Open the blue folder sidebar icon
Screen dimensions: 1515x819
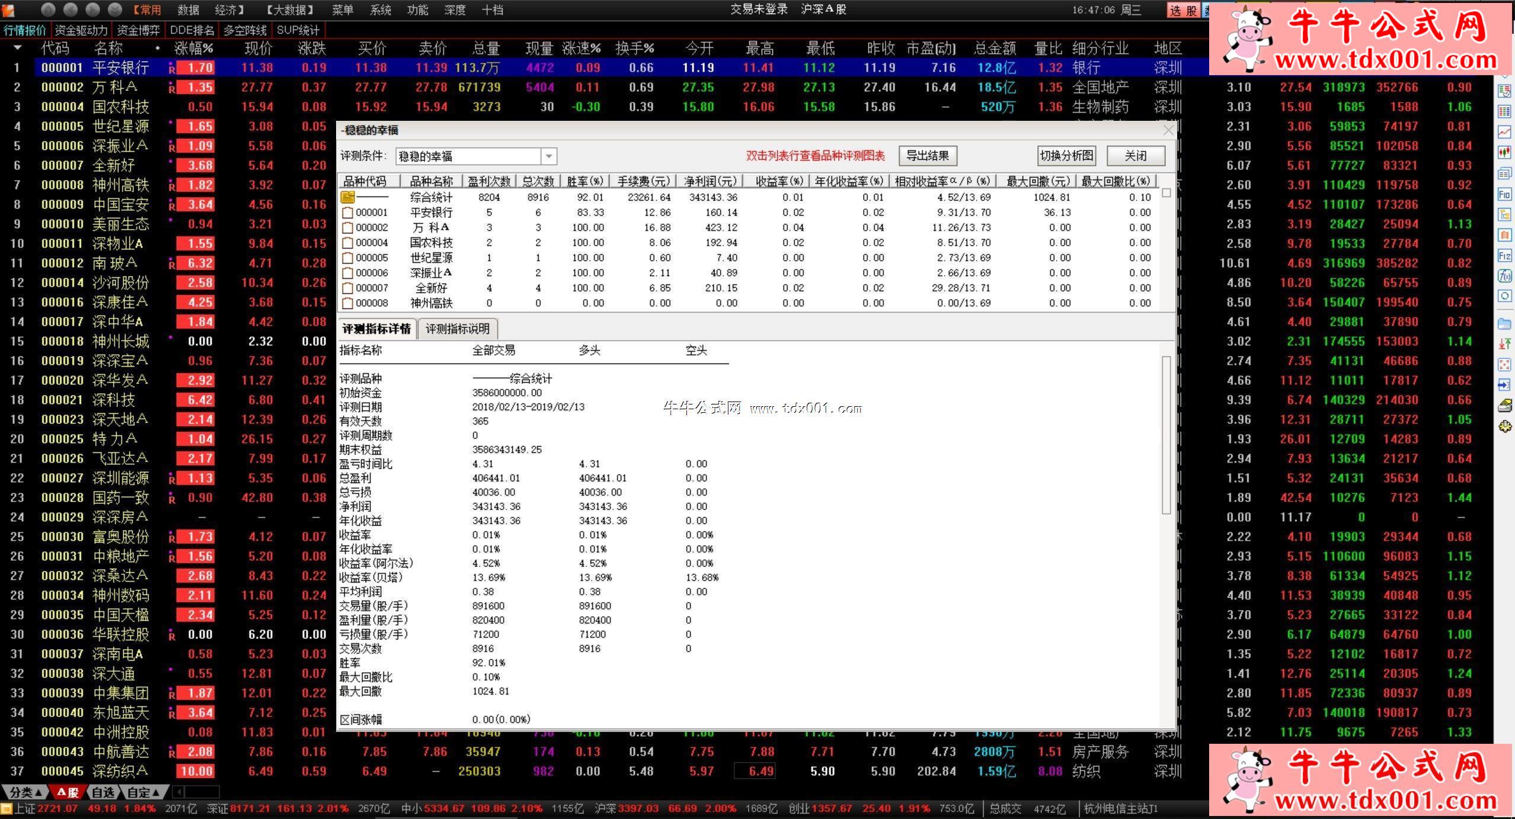pyautogui.click(x=1504, y=324)
